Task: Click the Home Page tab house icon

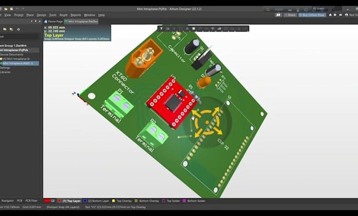Action: pos(46,22)
